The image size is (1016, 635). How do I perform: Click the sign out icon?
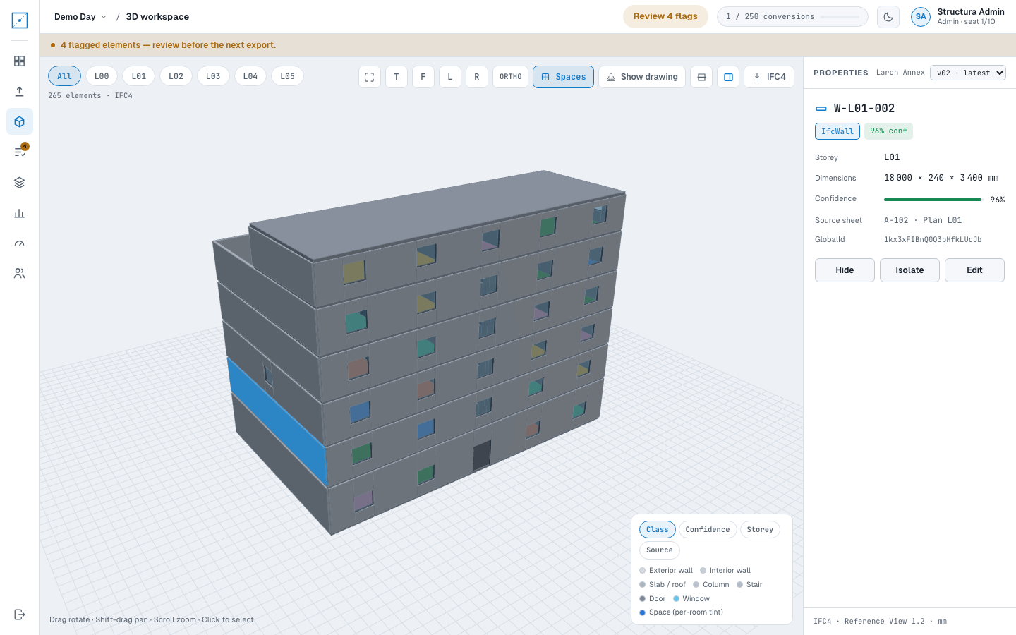pyautogui.click(x=20, y=615)
